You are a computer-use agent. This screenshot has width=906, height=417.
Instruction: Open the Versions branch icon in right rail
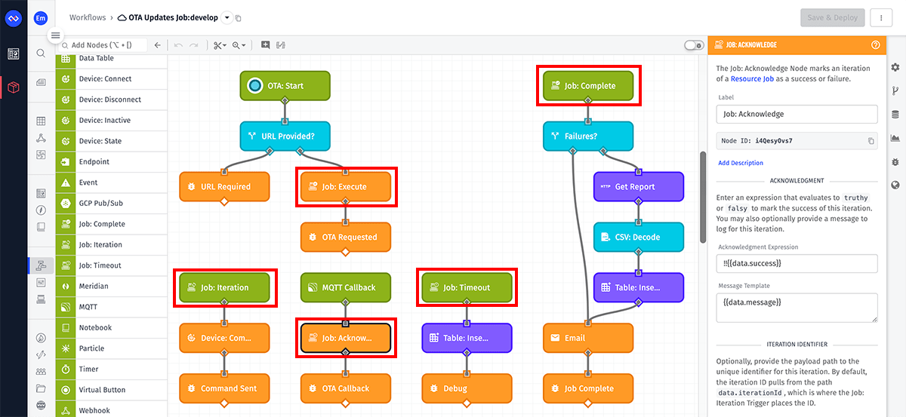(895, 91)
